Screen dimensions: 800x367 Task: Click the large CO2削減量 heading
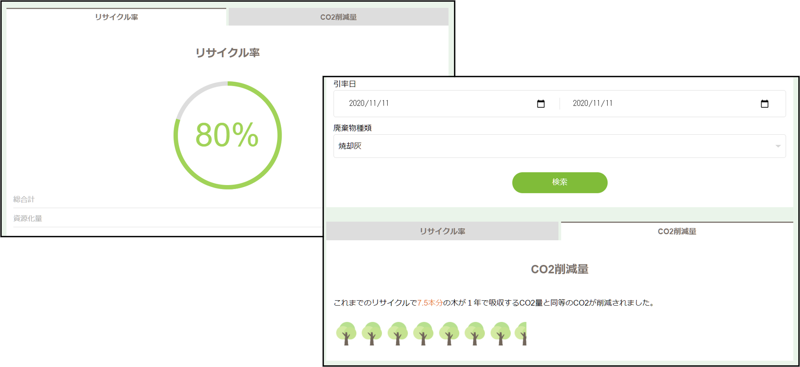(559, 269)
